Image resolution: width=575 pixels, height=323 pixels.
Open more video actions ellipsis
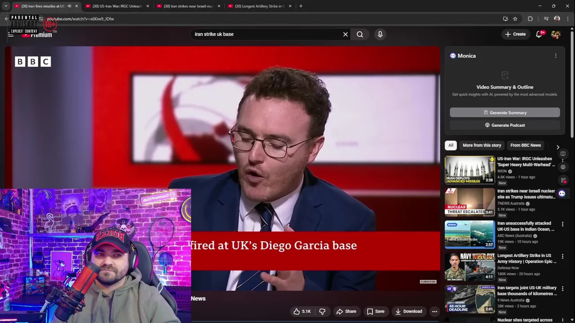[x=434, y=311]
